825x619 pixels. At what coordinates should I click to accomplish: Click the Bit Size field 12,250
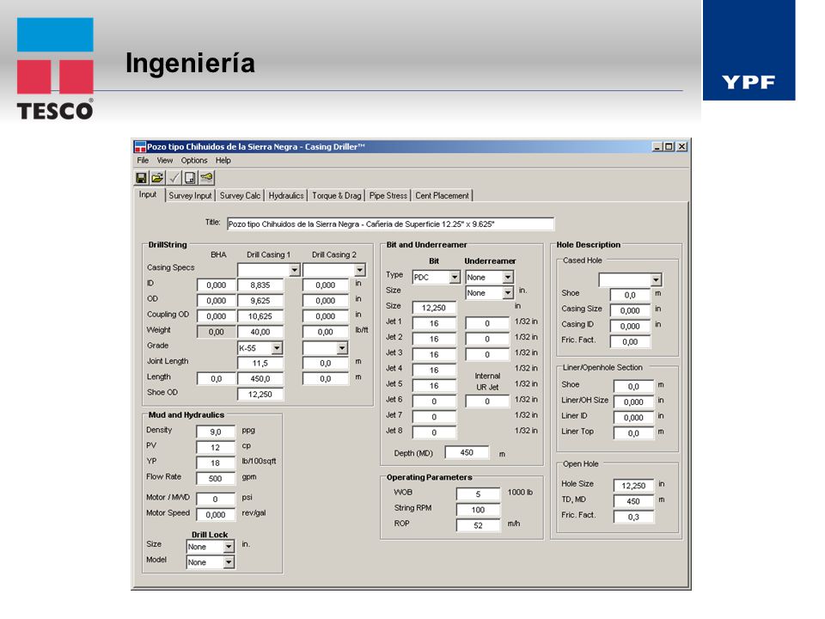pos(433,308)
